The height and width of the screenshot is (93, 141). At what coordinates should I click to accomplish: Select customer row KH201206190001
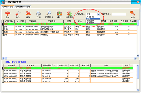(x=69, y=24)
